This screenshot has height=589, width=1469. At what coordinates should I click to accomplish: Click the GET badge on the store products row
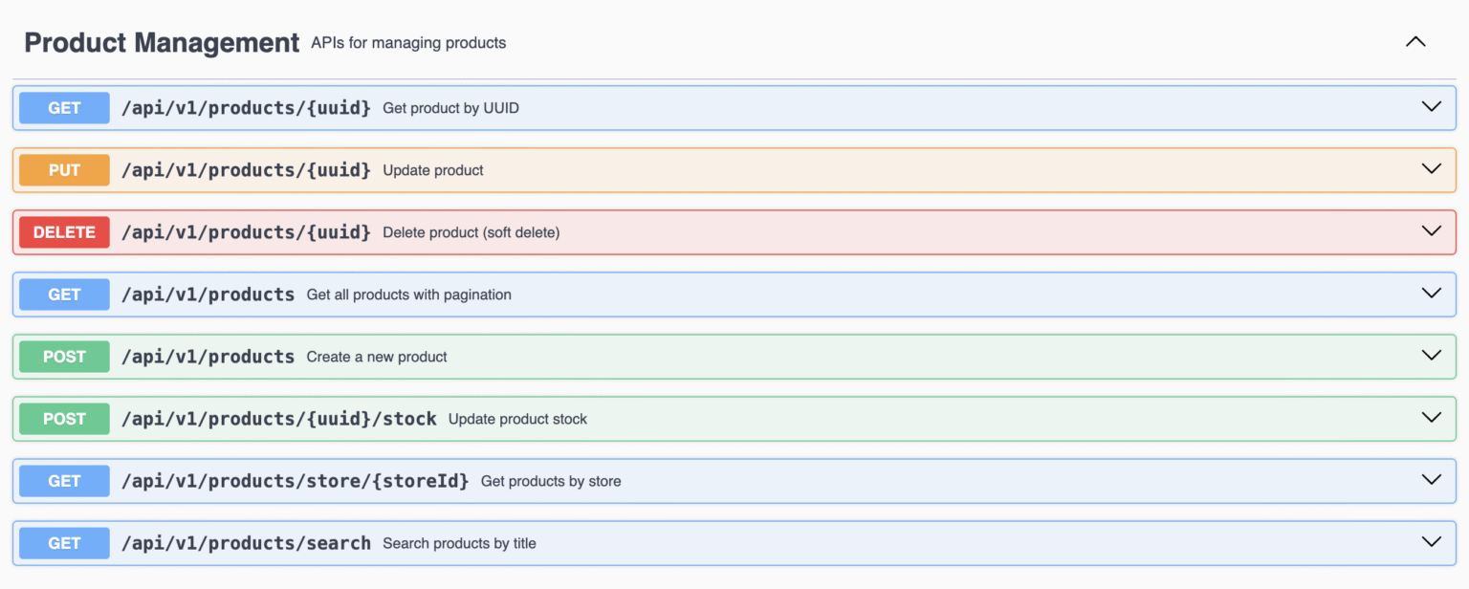tap(63, 480)
